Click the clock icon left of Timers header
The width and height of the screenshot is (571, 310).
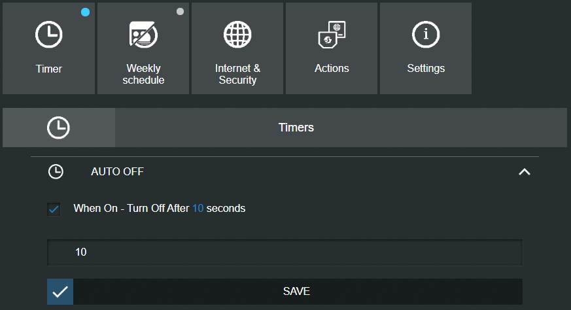(x=59, y=128)
